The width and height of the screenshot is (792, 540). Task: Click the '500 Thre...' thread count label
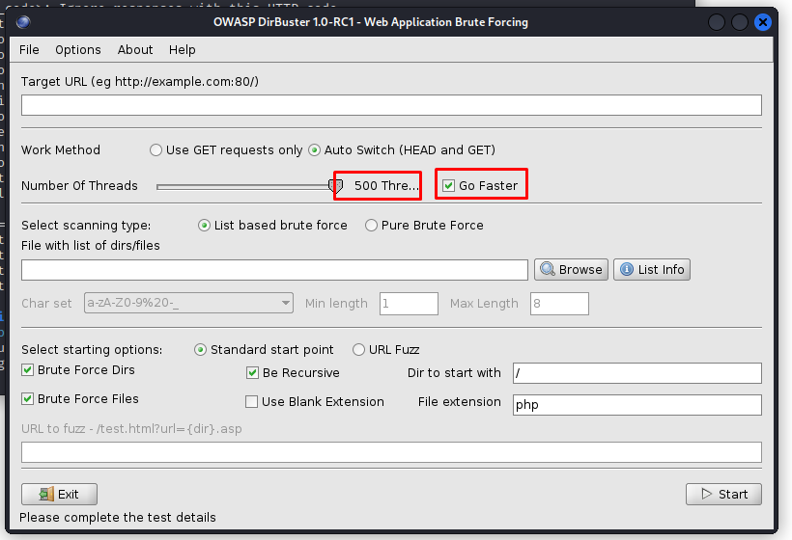tap(386, 185)
